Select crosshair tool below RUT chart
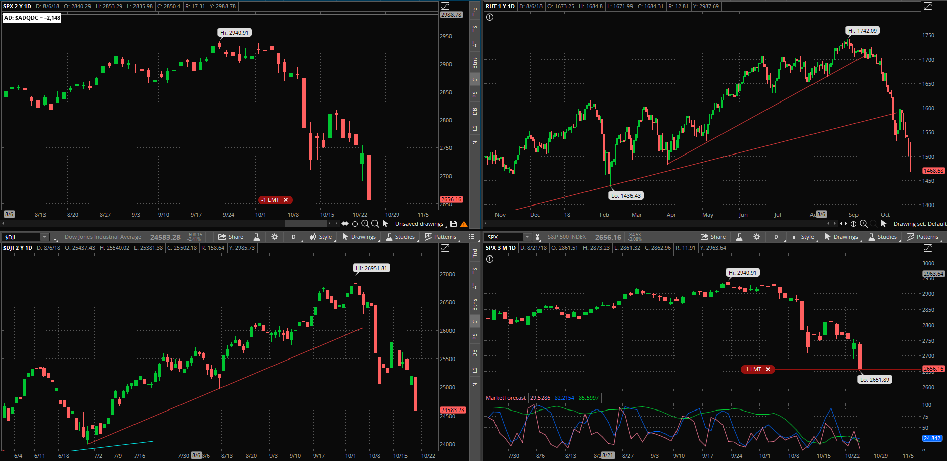 pos(853,224)
